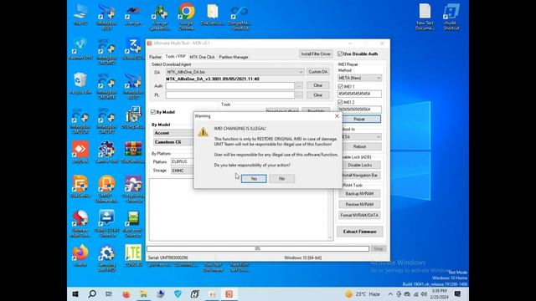Open the This PC desktop icon
The width and height of the screenshot is (536, 301).
[x=80, y=14]
